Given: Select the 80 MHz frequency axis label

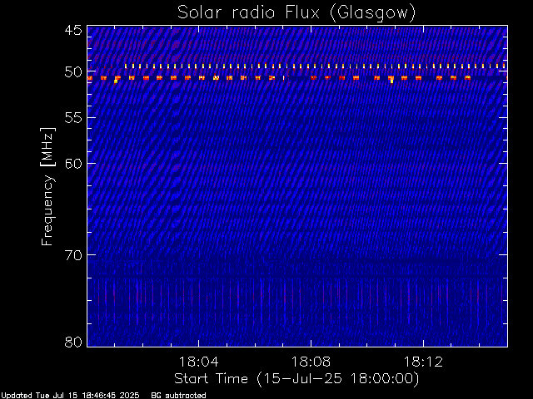Looking at the screenshot, I should [x=72, y=342].
